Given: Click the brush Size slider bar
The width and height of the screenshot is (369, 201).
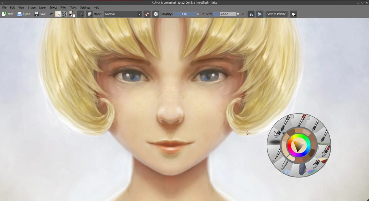Looking at the screenshot, I should point(224,14).
